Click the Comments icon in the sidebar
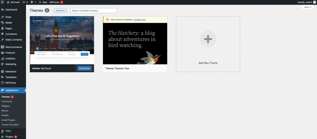Image resolution: width=317 pixels, height=139 pixels. [x=2, y=34]
